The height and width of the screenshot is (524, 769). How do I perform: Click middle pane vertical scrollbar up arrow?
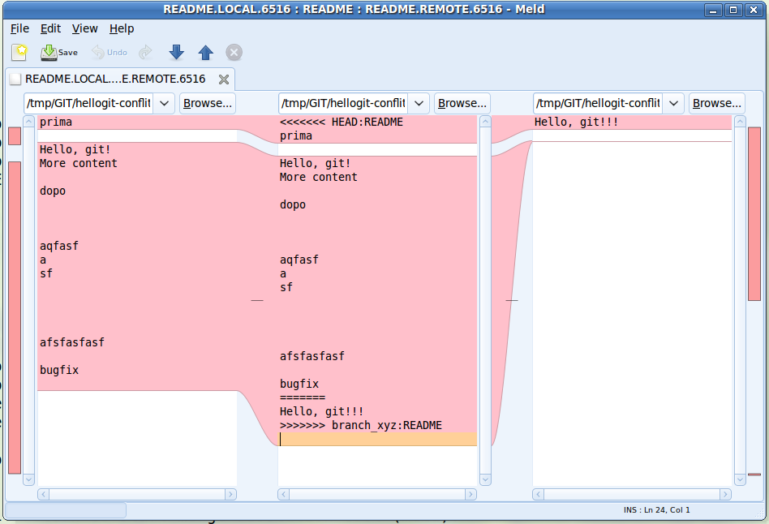coord(485,121)
